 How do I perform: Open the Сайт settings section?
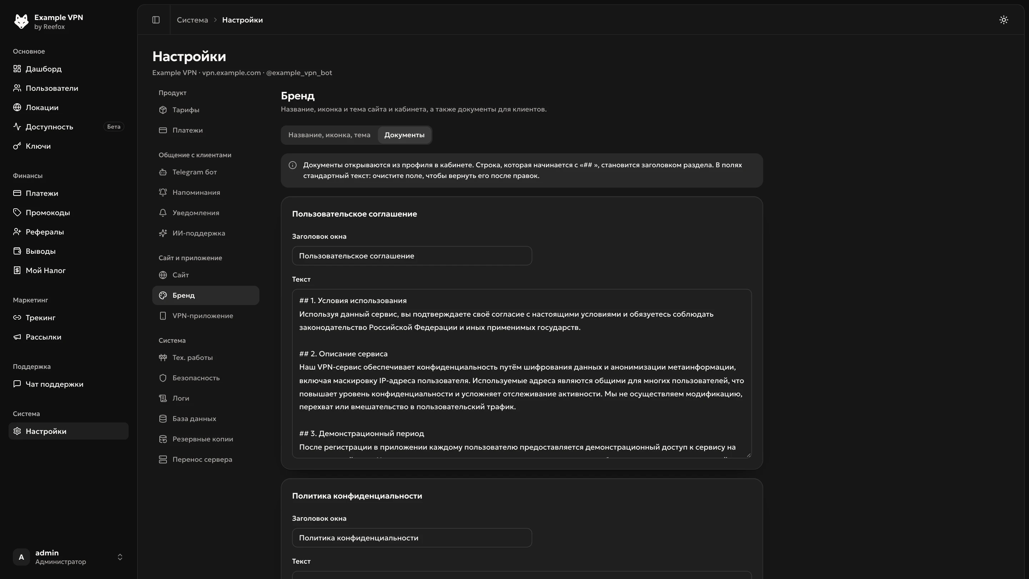pyautogui.click(x=205, y=275)
